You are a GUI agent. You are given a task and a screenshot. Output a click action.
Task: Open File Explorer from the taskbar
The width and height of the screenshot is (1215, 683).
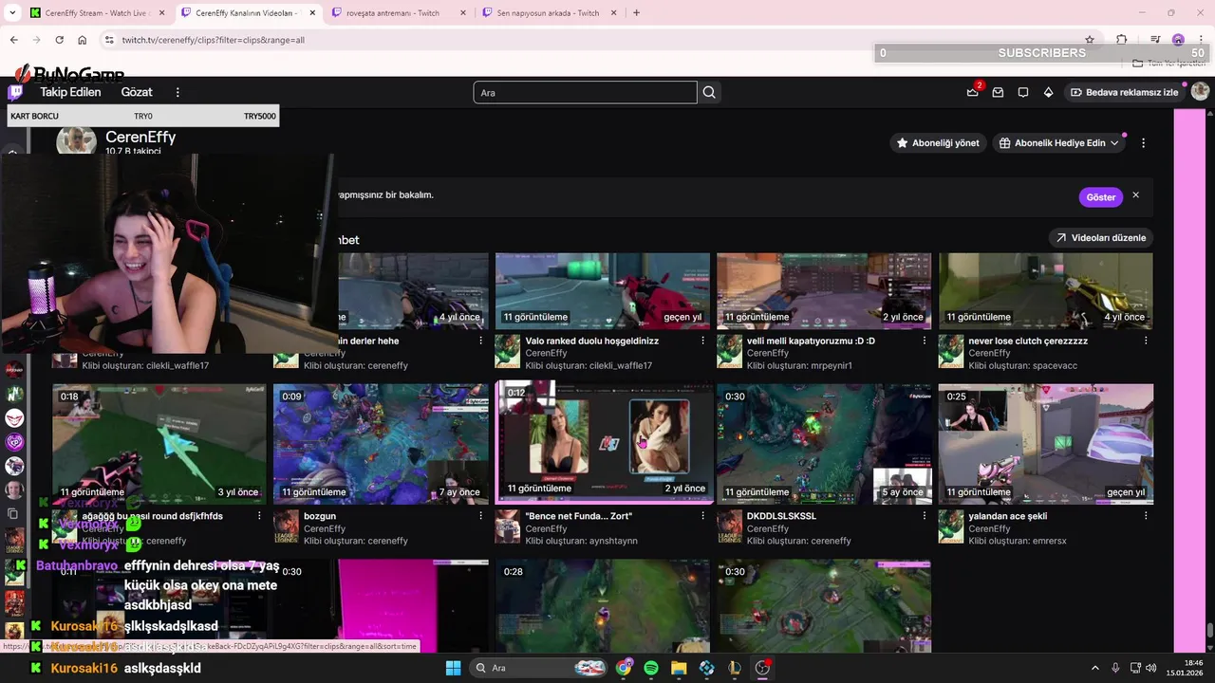point(679,668)
